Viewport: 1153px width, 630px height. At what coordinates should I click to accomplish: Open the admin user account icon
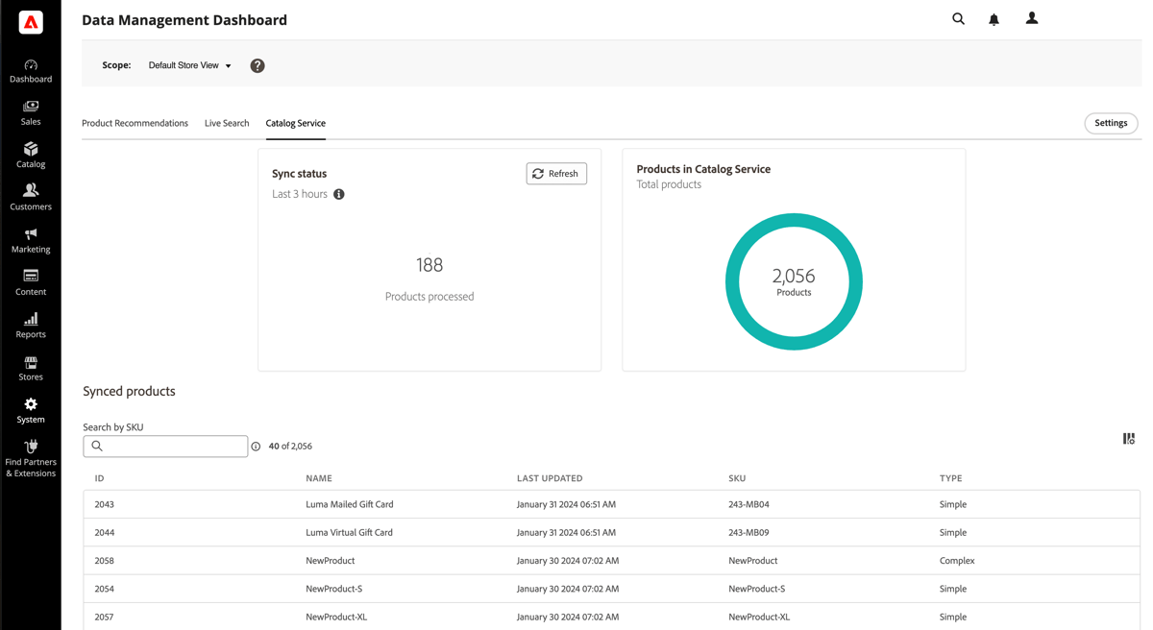[x=1031, y=18]
